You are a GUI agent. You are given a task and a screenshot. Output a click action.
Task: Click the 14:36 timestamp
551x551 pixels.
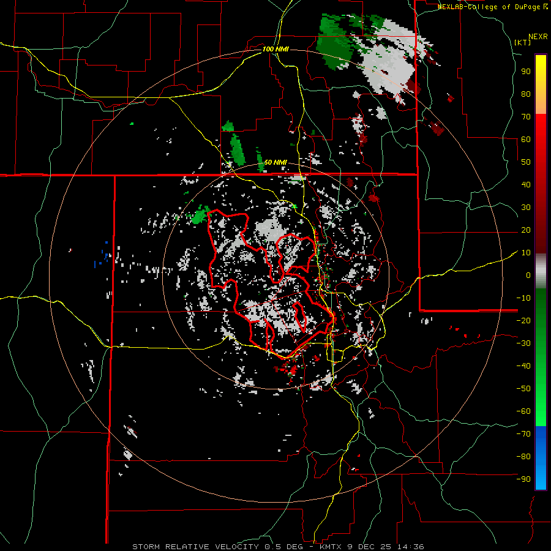411,547
